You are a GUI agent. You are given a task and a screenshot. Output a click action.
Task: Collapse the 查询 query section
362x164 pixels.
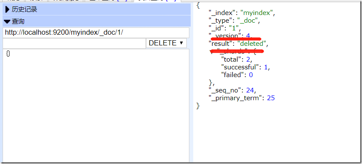click(x=97, y=21)
